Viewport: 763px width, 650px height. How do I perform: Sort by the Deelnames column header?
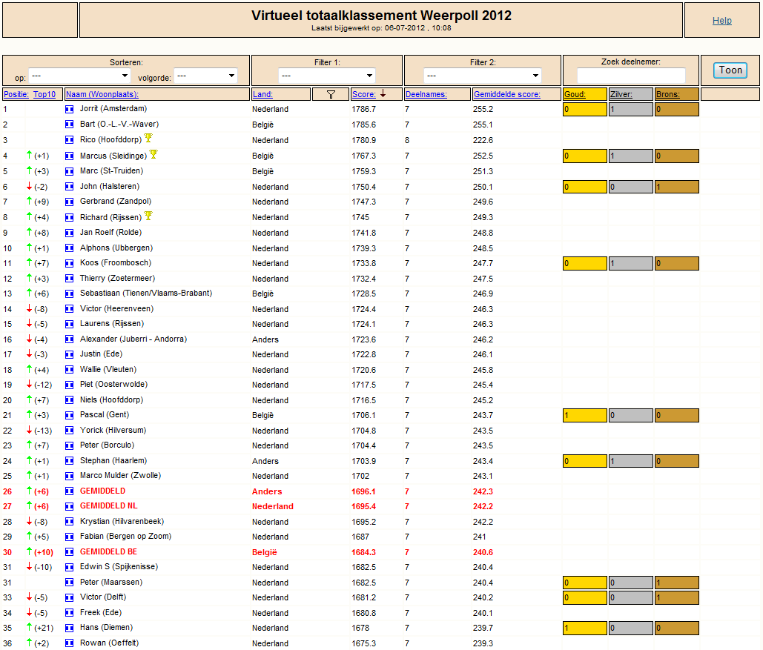coord(426,94)
